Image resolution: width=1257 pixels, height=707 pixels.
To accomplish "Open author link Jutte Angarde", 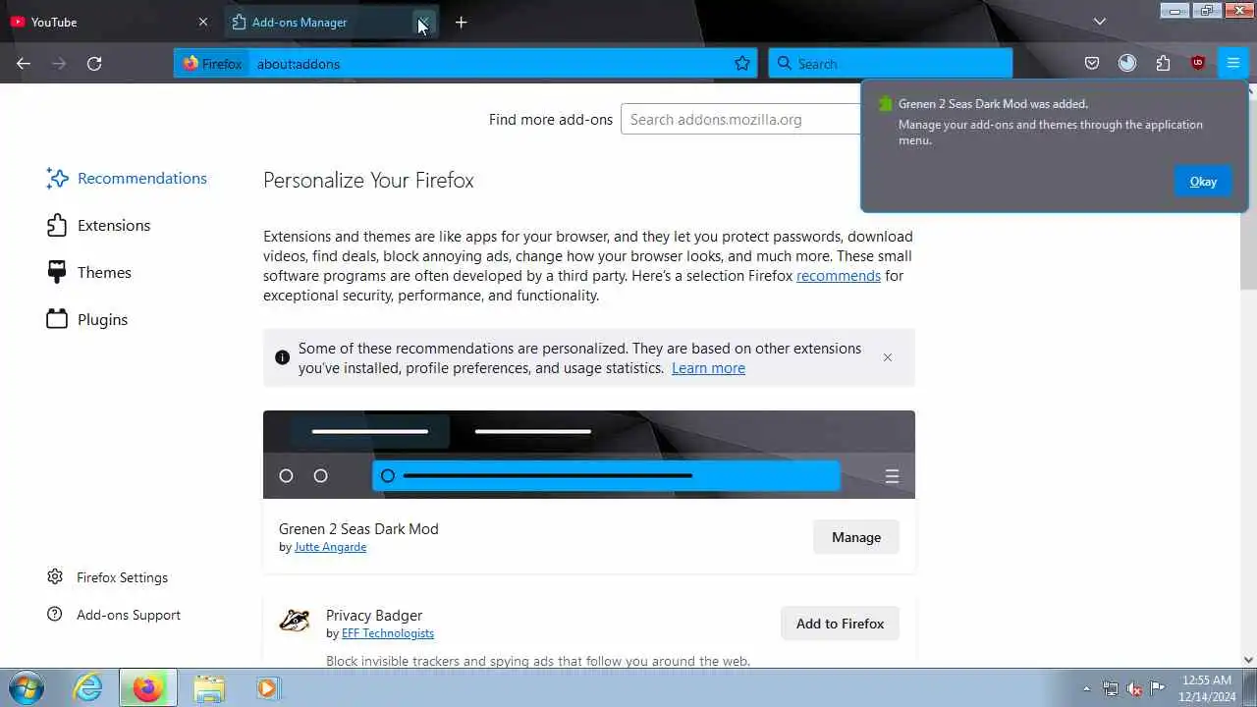I will coord(330,547).
